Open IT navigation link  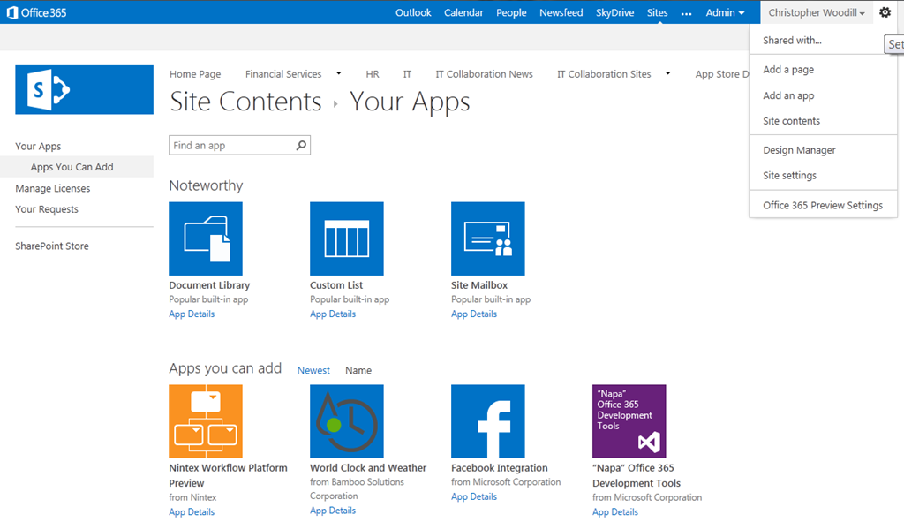pyautogui.click(x=407, y=74)
